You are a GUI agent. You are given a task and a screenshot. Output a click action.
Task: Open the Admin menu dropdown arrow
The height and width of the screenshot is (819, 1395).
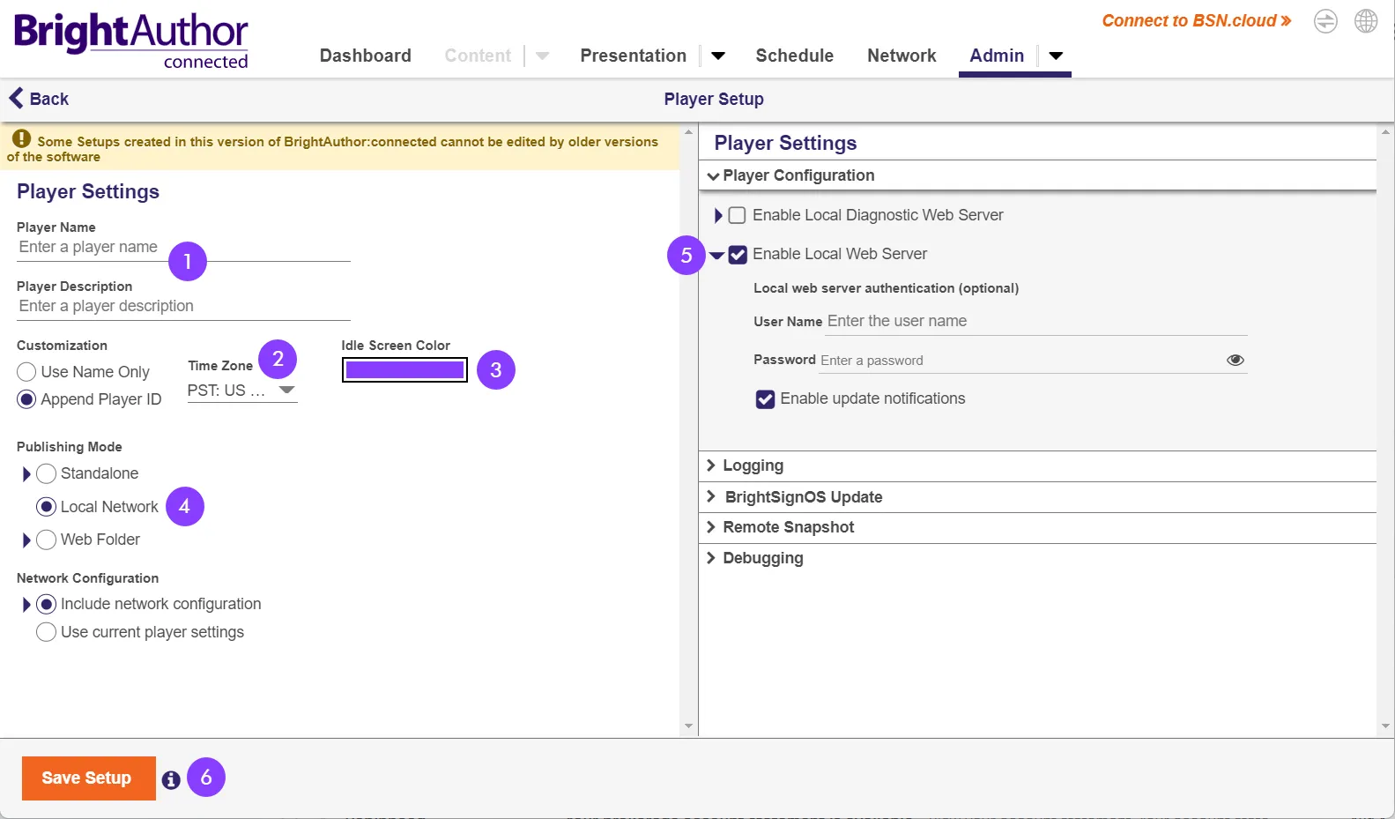pos(1056,56)
